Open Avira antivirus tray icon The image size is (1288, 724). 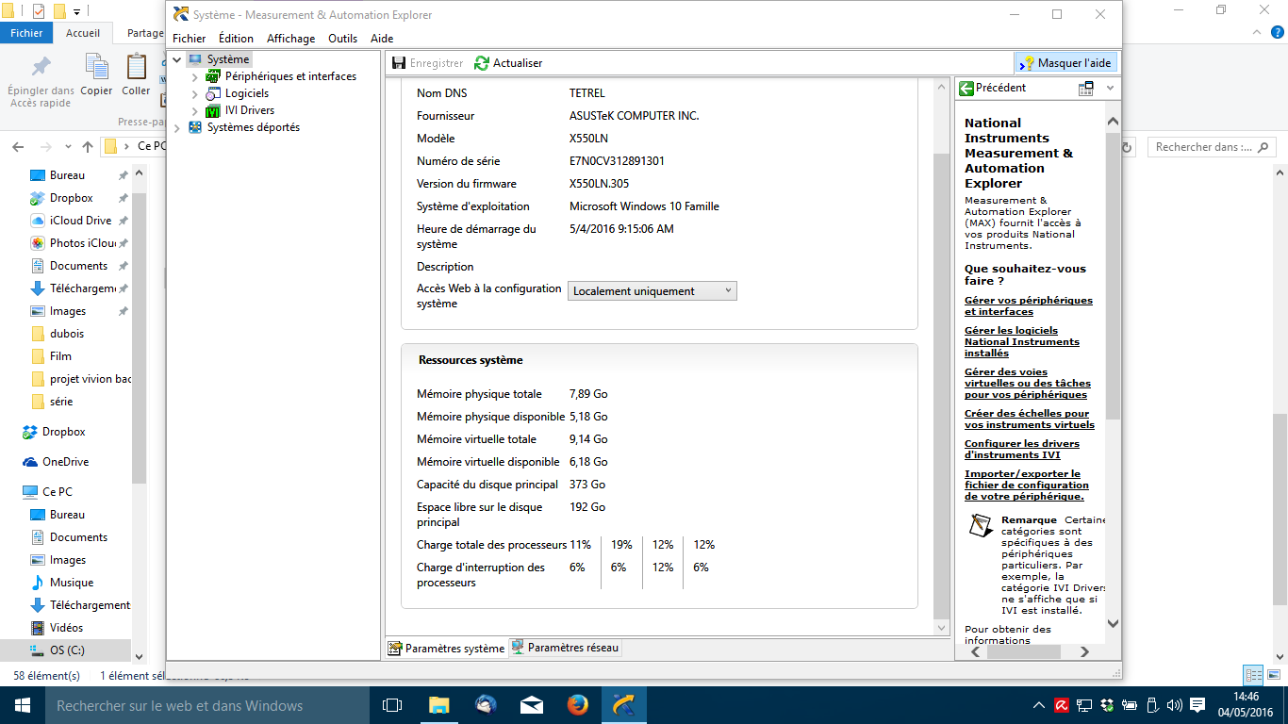[x=1061, y=705]
